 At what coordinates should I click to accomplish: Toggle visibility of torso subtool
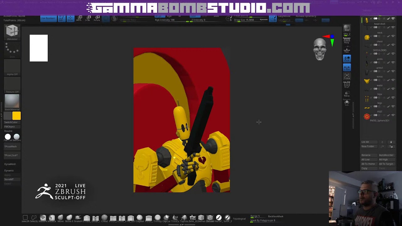click(x=393, y=71)
